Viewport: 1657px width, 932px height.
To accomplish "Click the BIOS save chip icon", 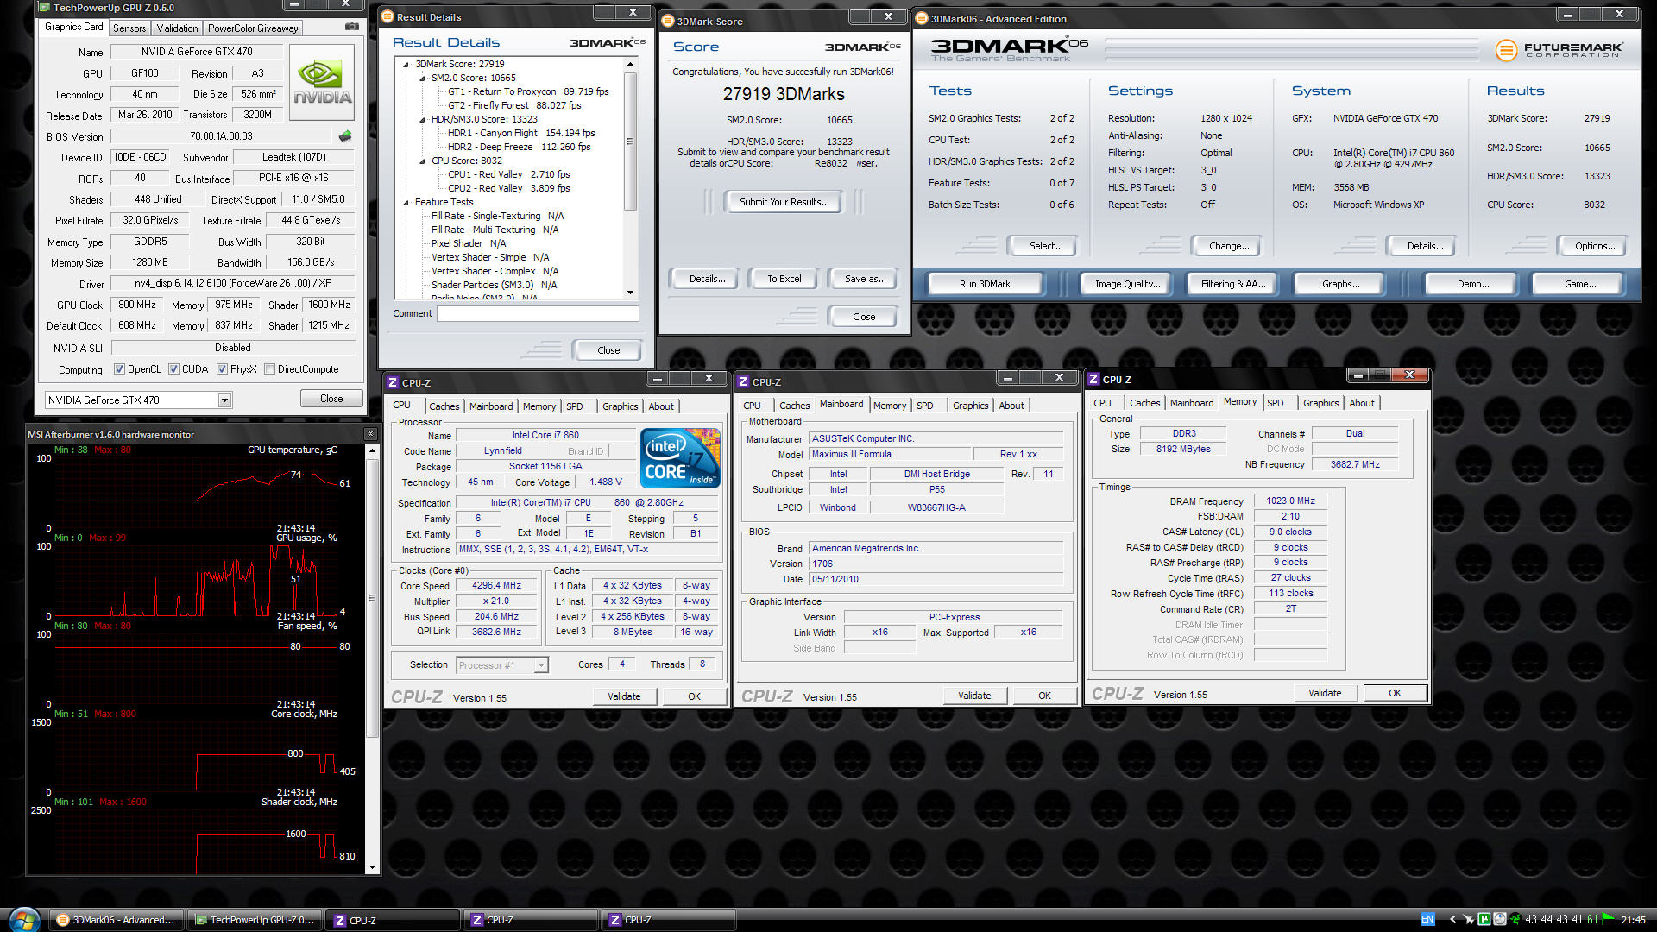I will pos(345,136).
